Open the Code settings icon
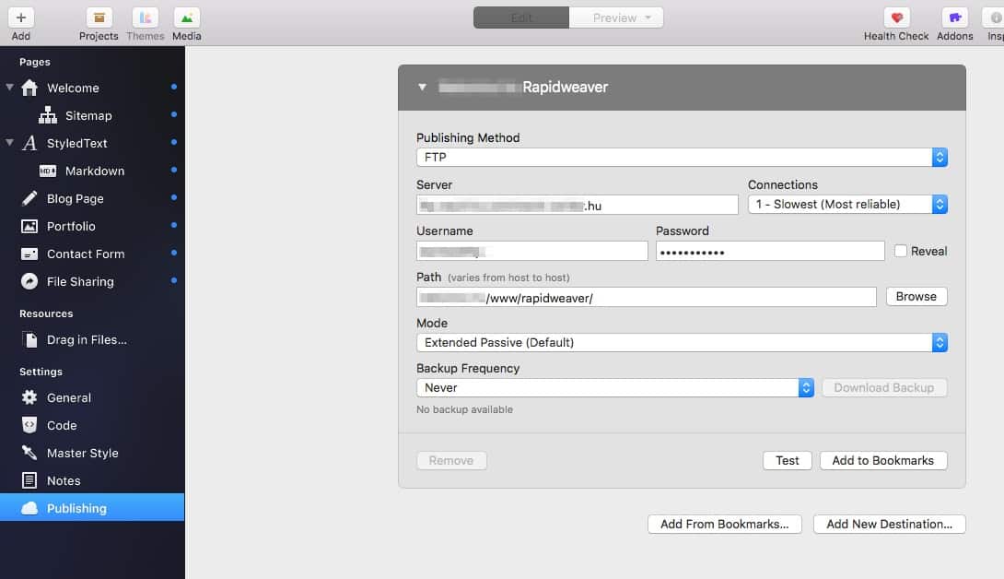The width and height of the screenshot is (1004, 579). coord(29,425)
